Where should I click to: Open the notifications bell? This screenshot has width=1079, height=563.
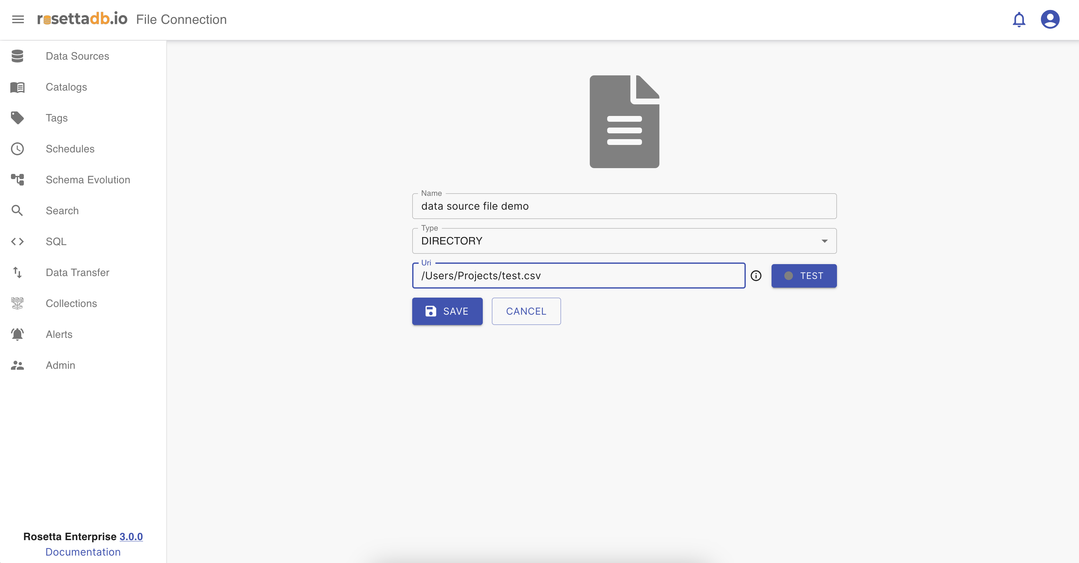pos(1019,19)
